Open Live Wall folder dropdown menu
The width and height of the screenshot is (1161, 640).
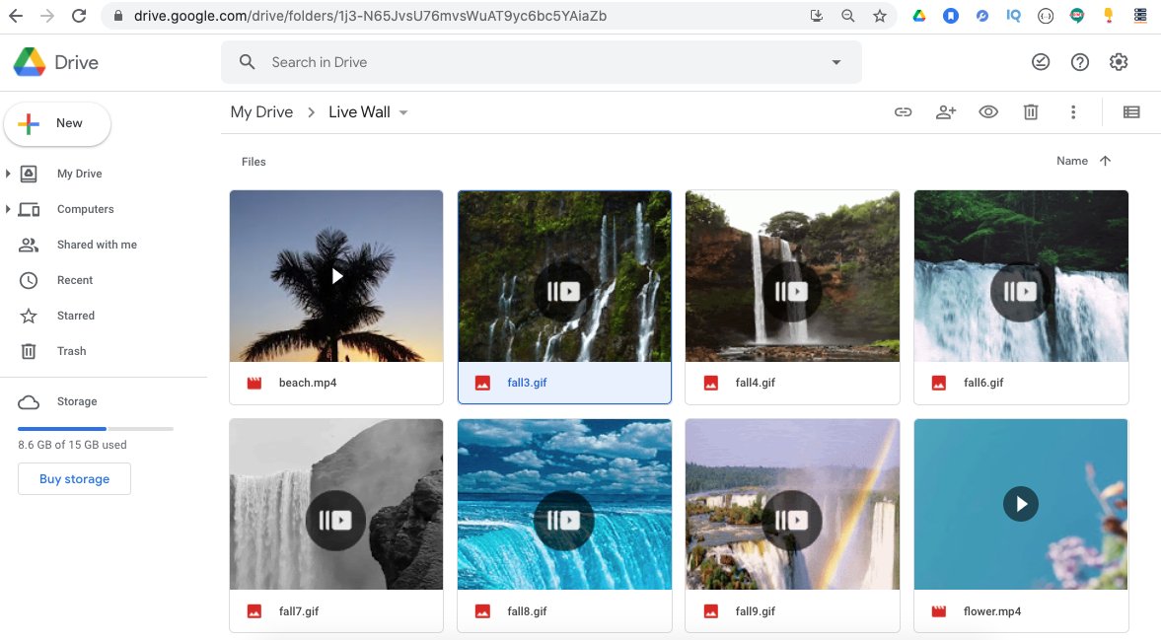[403, 112]
